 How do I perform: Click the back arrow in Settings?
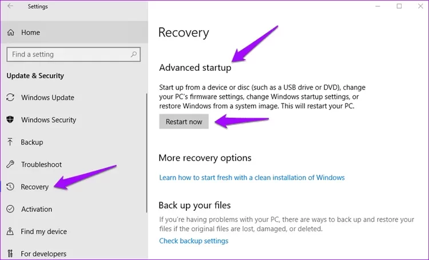click(x=11, y=7)
